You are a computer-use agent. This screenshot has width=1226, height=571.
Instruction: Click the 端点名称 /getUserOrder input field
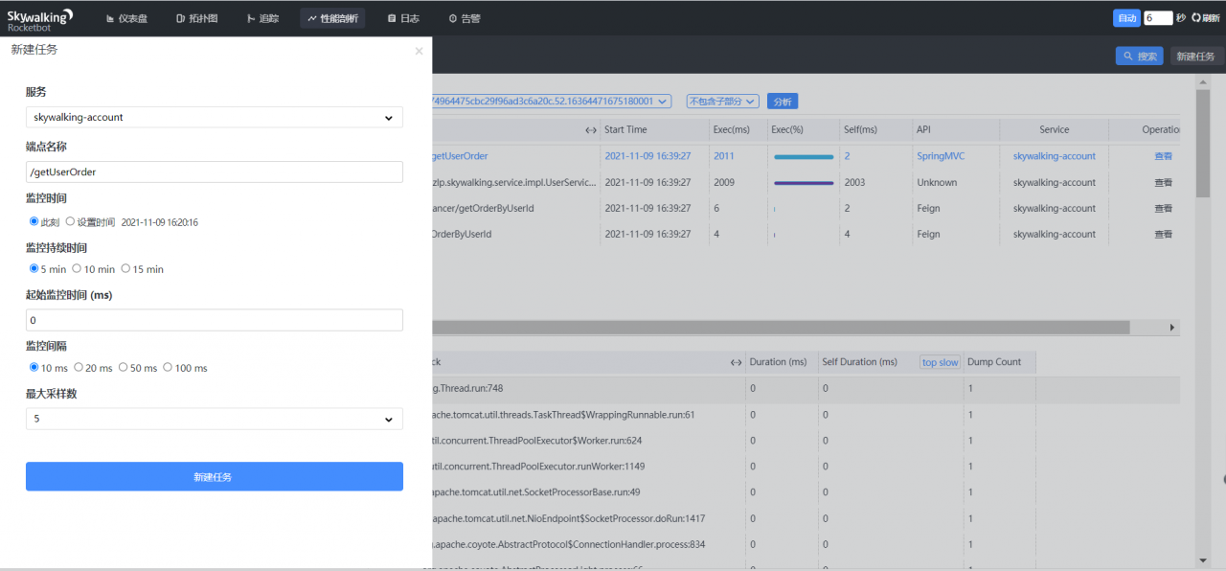tap(215, 171)
